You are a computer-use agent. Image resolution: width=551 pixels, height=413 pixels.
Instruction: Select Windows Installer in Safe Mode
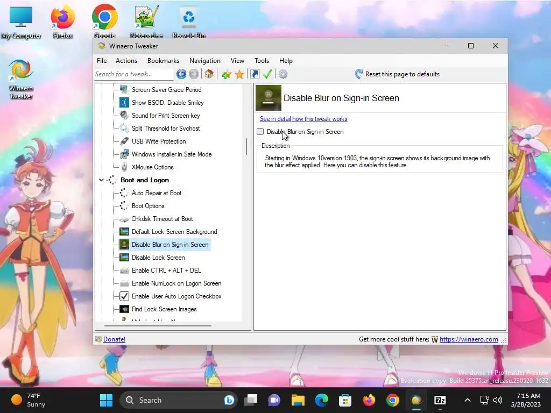click(172, 154)
